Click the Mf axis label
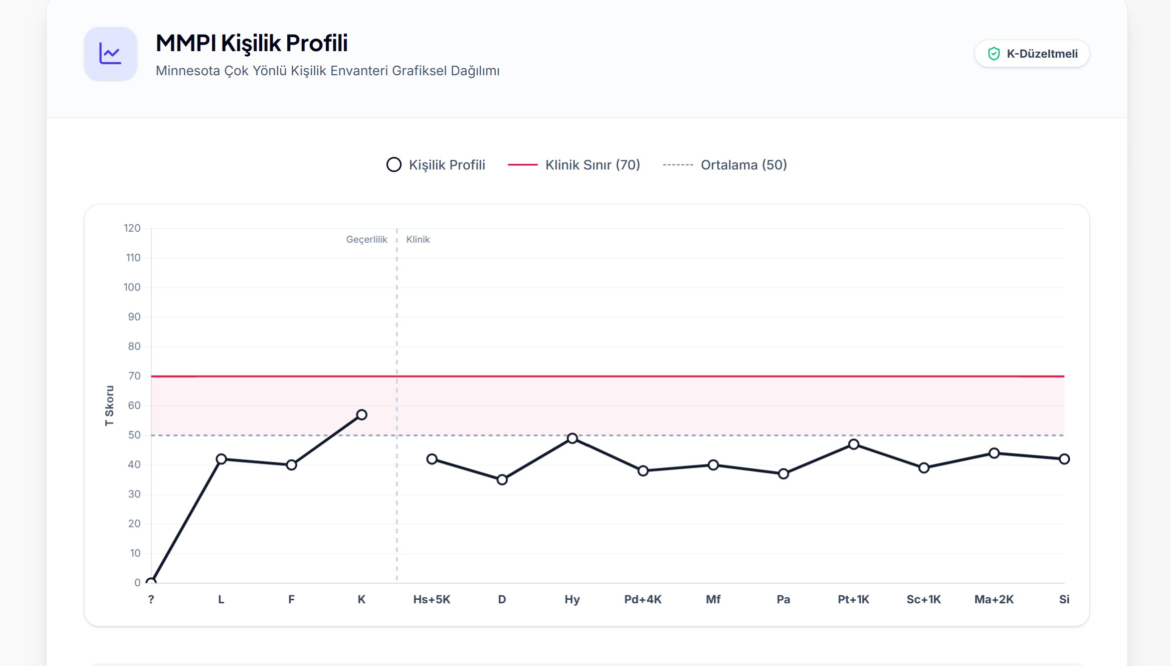1171x666 pixels. [x=713, y=599]
